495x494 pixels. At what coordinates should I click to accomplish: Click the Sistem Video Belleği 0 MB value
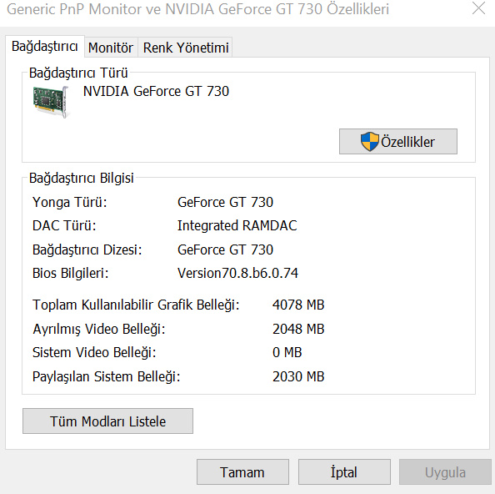tap(287, 352)
